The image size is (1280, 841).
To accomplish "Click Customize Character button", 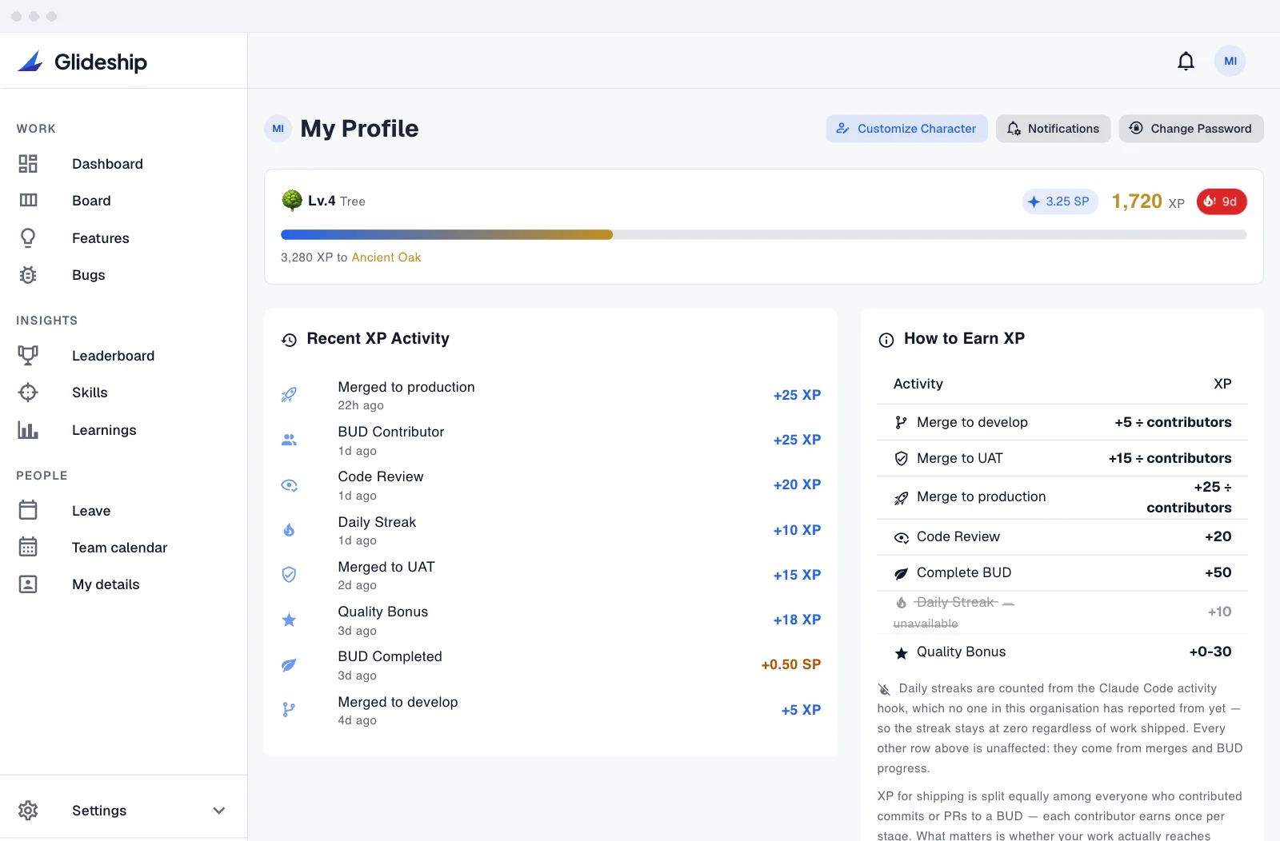I will pyautogui.click(x=906, y=129).
